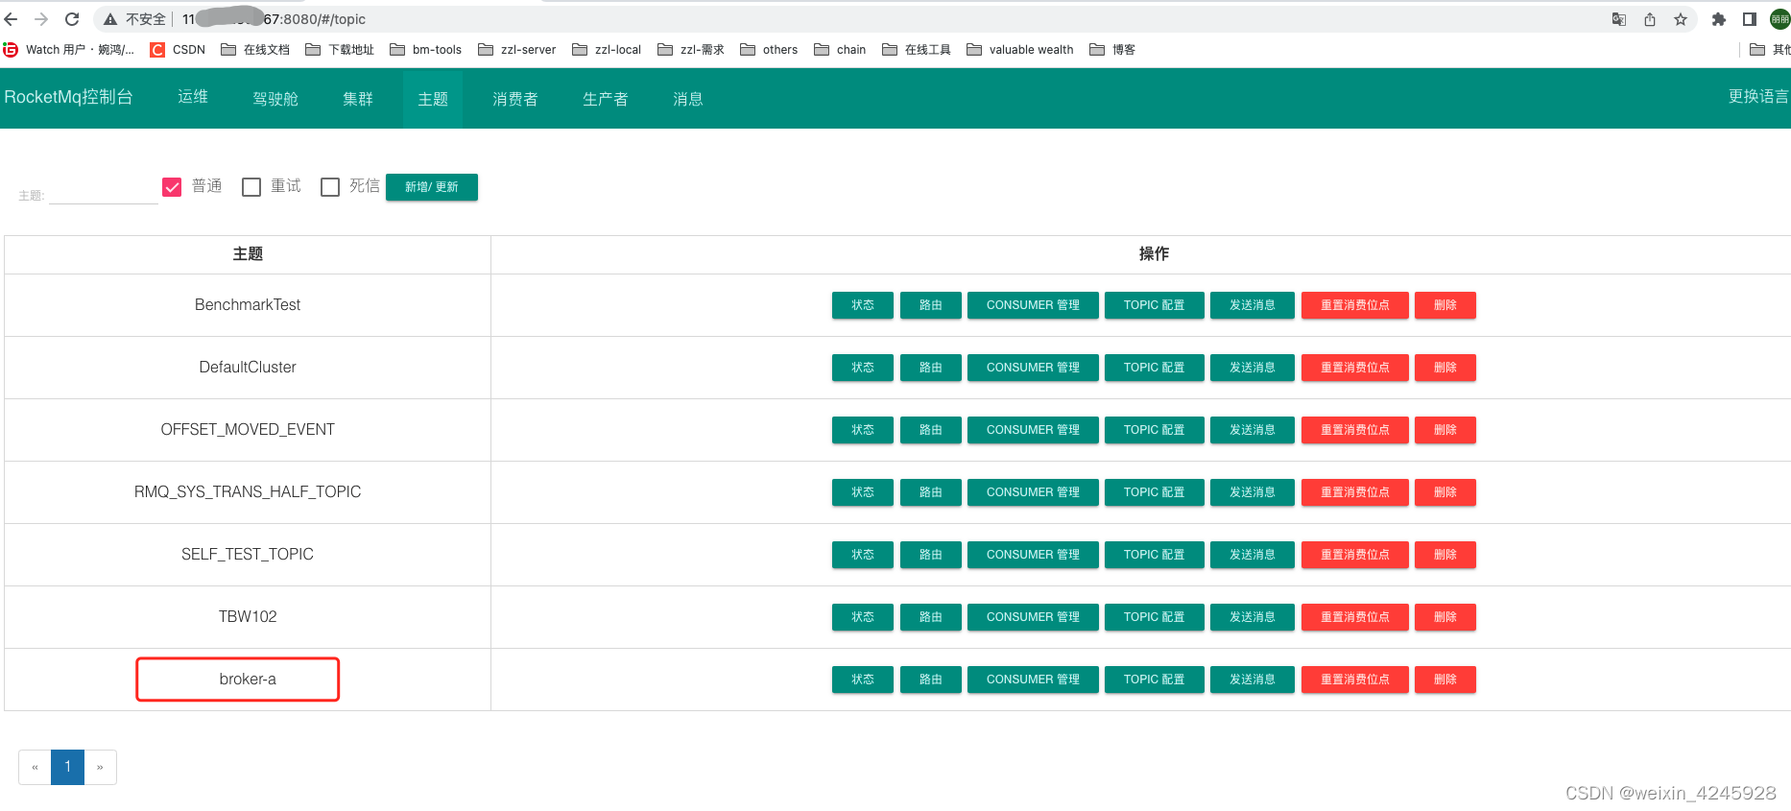Click 删除 for broker-a
The image size is (1791, 811).
click(x=1445, y=680)
